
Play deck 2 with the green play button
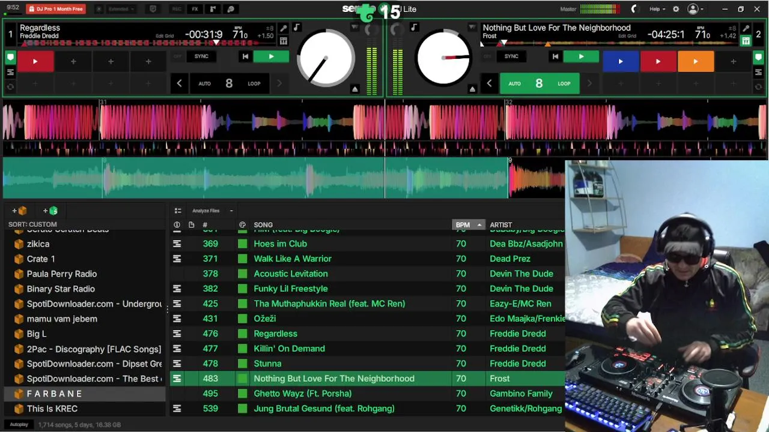pyautogui.click(x=581, y=56)
